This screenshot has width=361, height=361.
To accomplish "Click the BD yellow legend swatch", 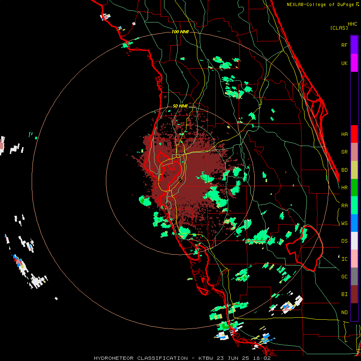I will coord(354,170).
